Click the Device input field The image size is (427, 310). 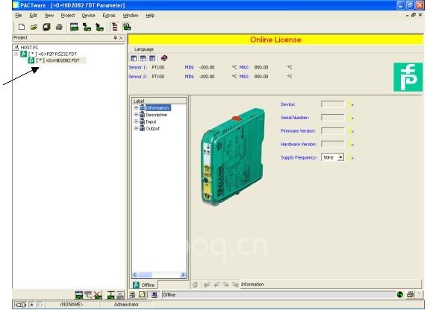(332, 104)
